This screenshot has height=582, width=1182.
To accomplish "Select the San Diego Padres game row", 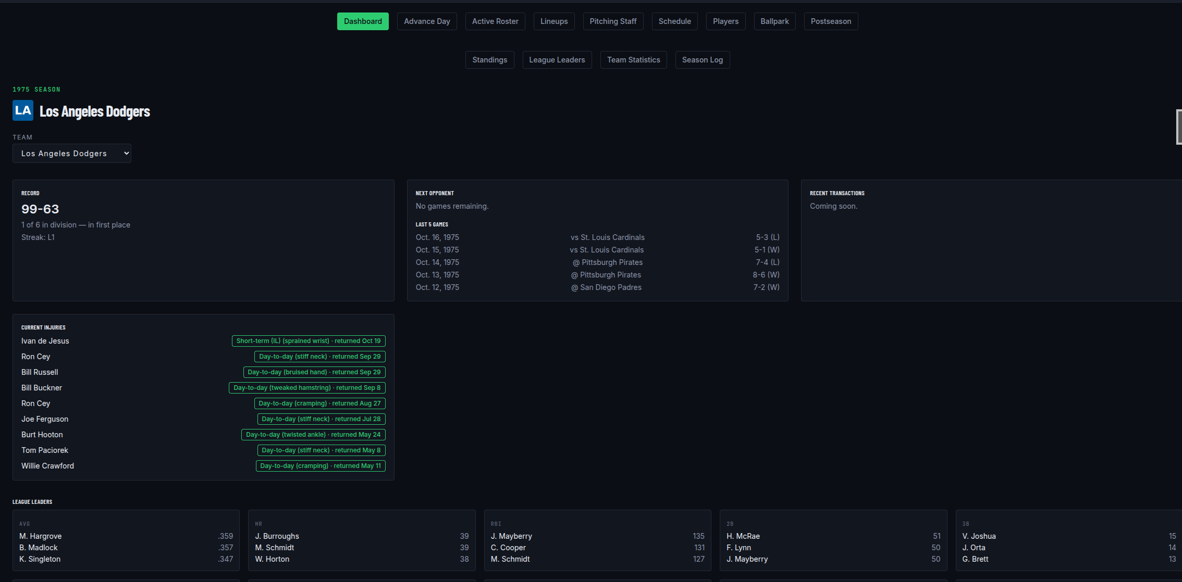I will tap(597, 287).
